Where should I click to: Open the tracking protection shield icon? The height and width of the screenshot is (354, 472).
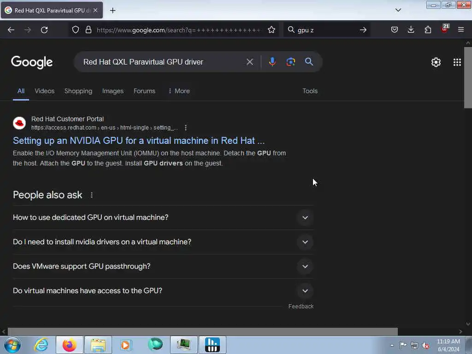click(x=76, y=30)
